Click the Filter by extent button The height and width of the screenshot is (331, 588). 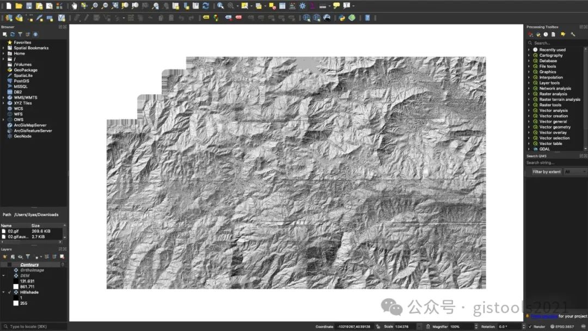tap(546, 171)
